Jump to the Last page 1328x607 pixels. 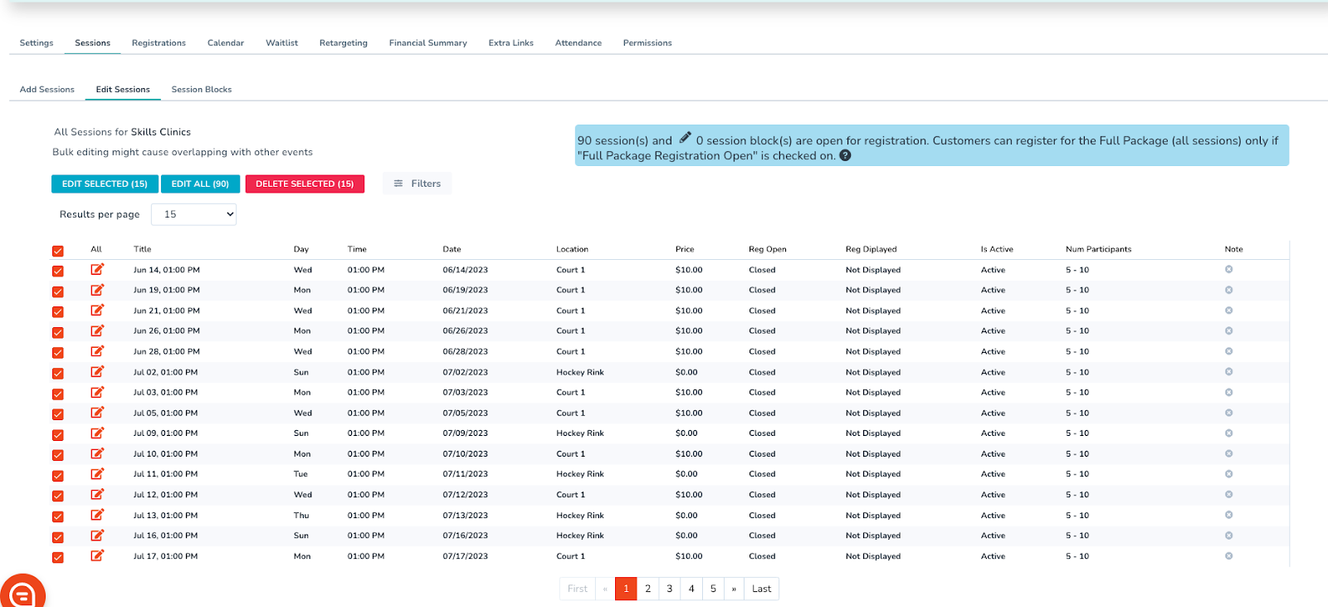pos(761,589)
